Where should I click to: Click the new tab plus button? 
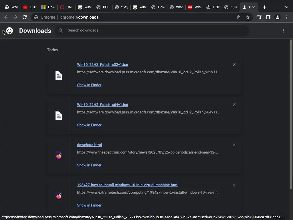[264, 7]
